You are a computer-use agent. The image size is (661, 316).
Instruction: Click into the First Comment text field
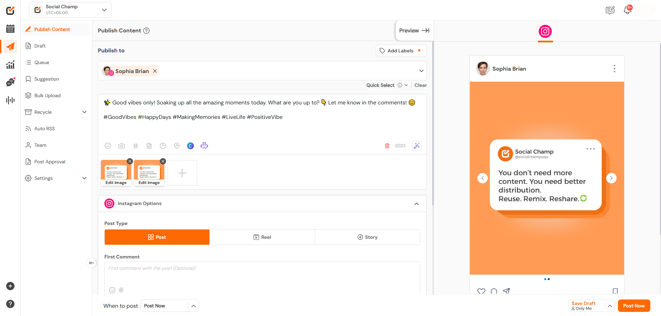[262, 274]
